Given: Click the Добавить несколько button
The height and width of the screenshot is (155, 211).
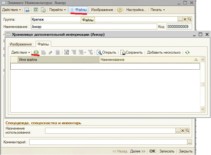Looking at the screenshot, I should (x=164, y=52).
